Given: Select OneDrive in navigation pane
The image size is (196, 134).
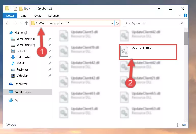Looking at the screenshot, I should 21,84.
